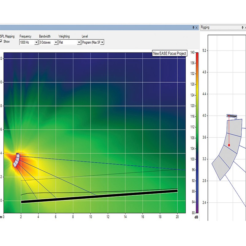
Task: Click the 100 value on dB scale
Action: [192, 159]
